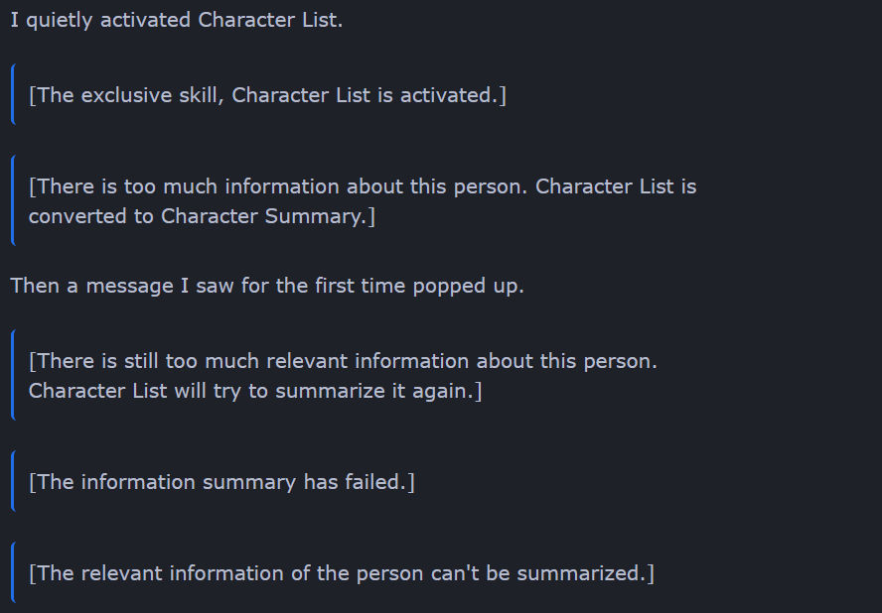Click the blue bar beside the Character Summary quote
The image size is (882, 613).
point(13,199)
